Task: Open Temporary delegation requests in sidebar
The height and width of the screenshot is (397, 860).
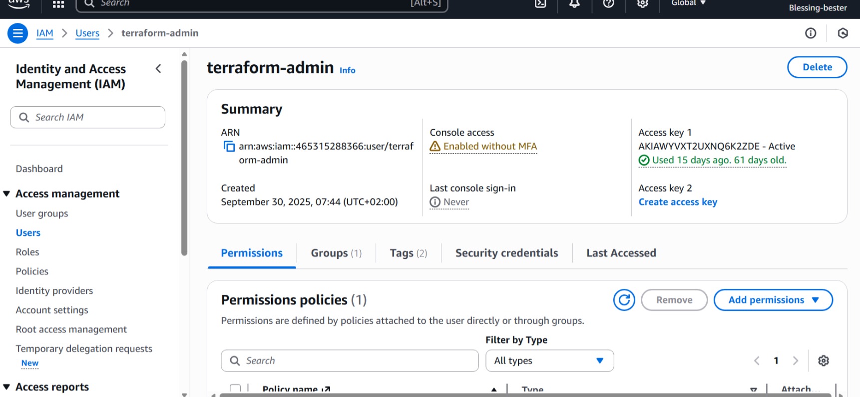Action: click(x=84, y=349)
